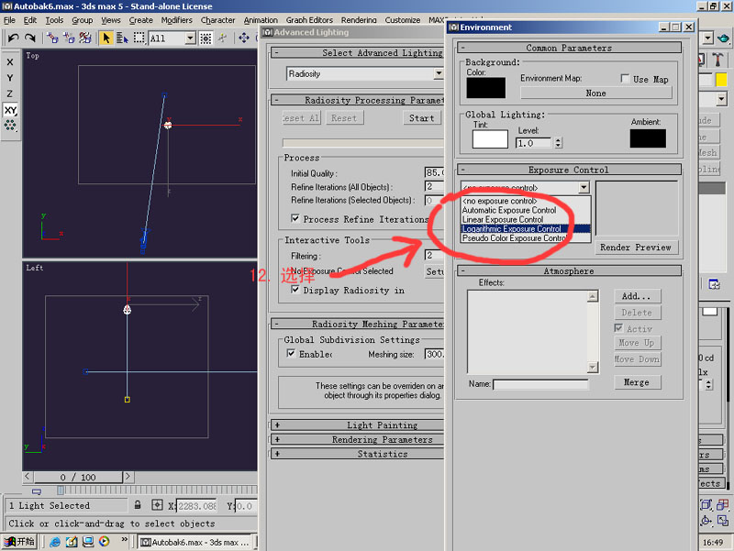Image resolution: width=734 pixels, height=551 pixels.
Task: Toggle Window/Crossing selection mode icon
Action: click(x=206, y=38)
